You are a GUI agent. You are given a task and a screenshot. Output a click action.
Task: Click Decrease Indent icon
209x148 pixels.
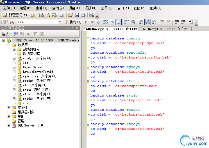point(177,22)
